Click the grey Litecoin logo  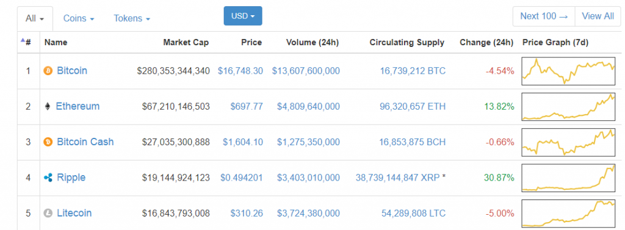pyautogui.click(x=48, y=214)
